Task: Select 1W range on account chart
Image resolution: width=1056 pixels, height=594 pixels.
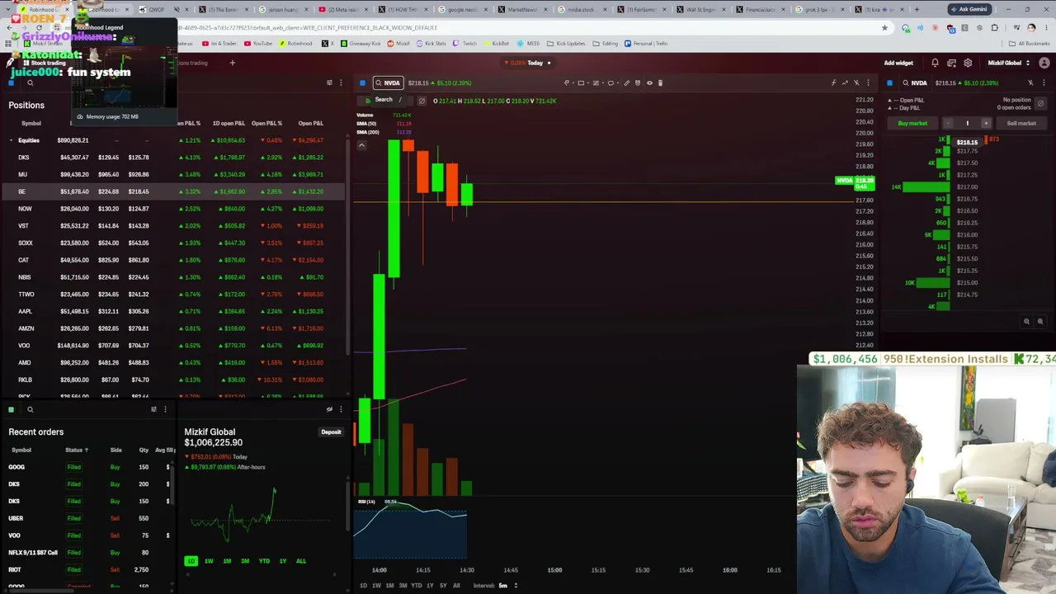Action: (x=209, y=561)
